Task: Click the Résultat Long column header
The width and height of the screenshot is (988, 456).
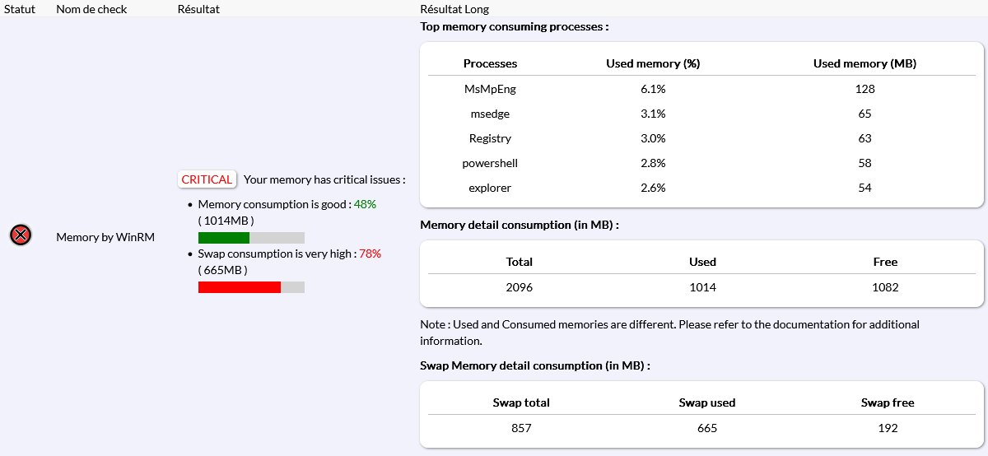Action: [x=454, y=9]
